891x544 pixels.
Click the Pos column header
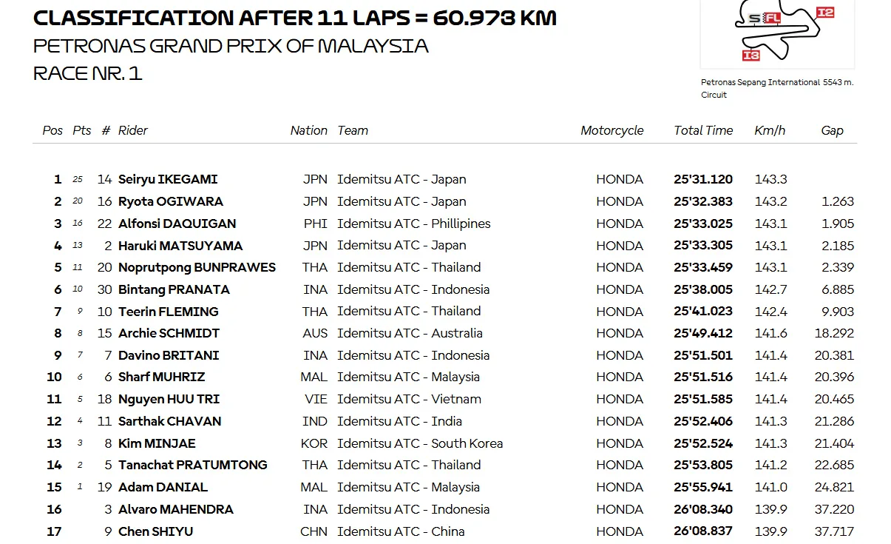point(52,130)
